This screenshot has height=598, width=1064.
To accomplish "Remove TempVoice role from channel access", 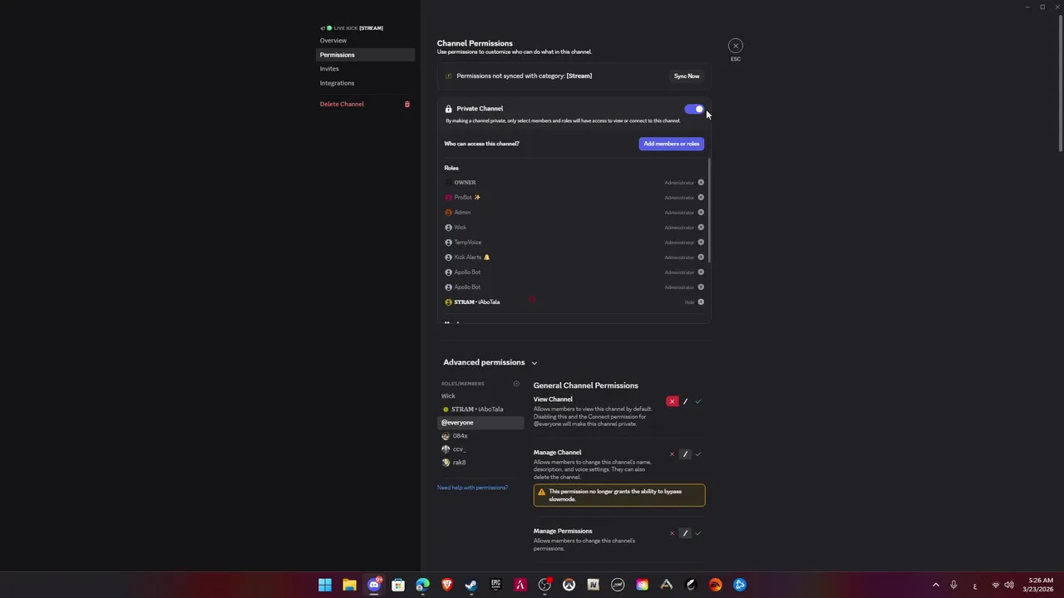I will [701, 243].
